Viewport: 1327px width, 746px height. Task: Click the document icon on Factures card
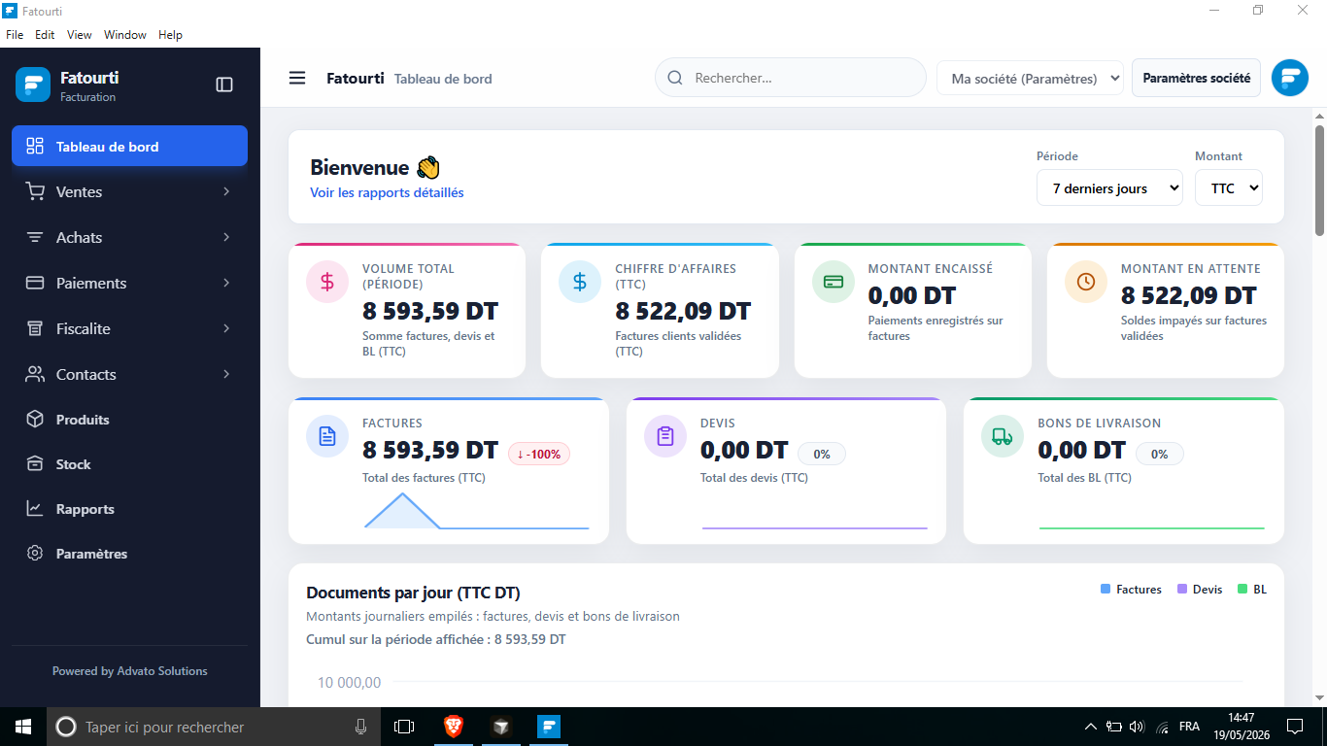tap(327, 436)
